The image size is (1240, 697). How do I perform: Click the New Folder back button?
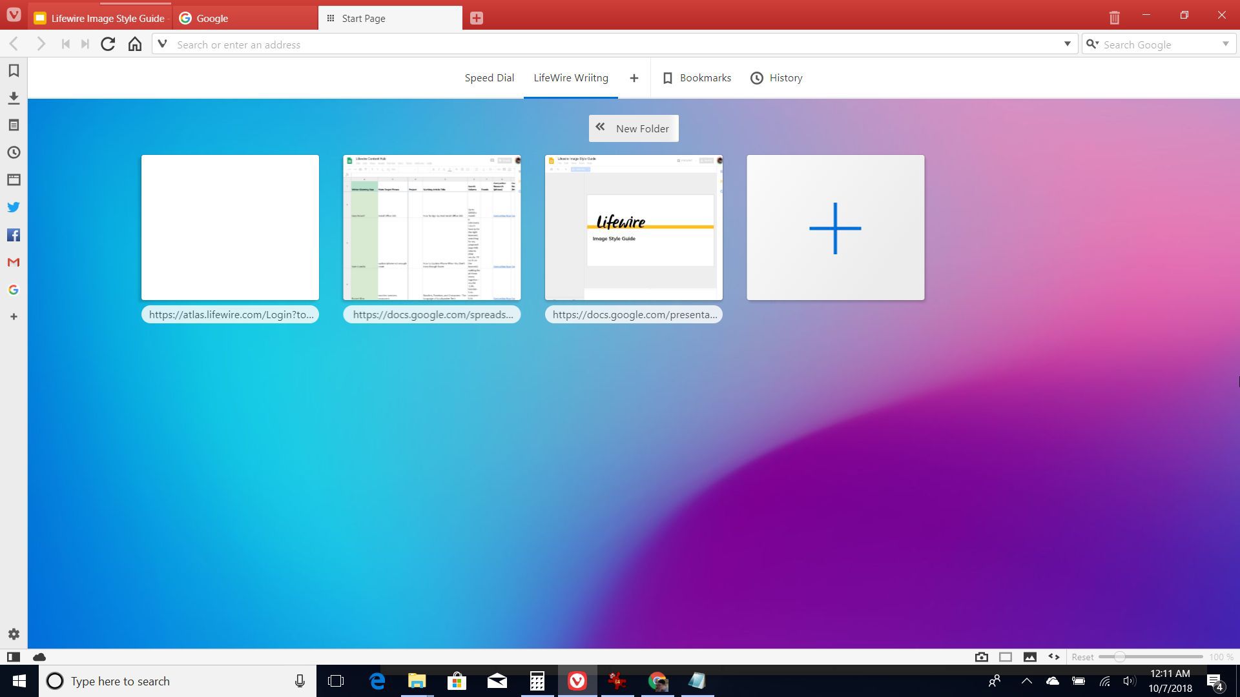[634, 128]
